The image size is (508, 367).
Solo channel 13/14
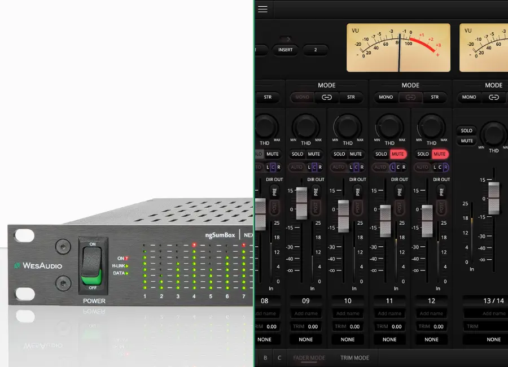pos(466,130)
